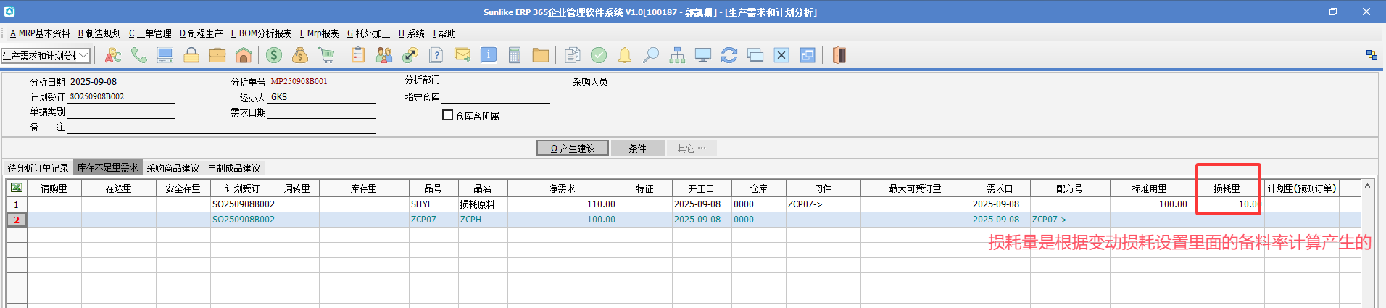Click the 分析部门 input field
The height and width of the screenshot is (308, 1386).
tap(495, 81)
